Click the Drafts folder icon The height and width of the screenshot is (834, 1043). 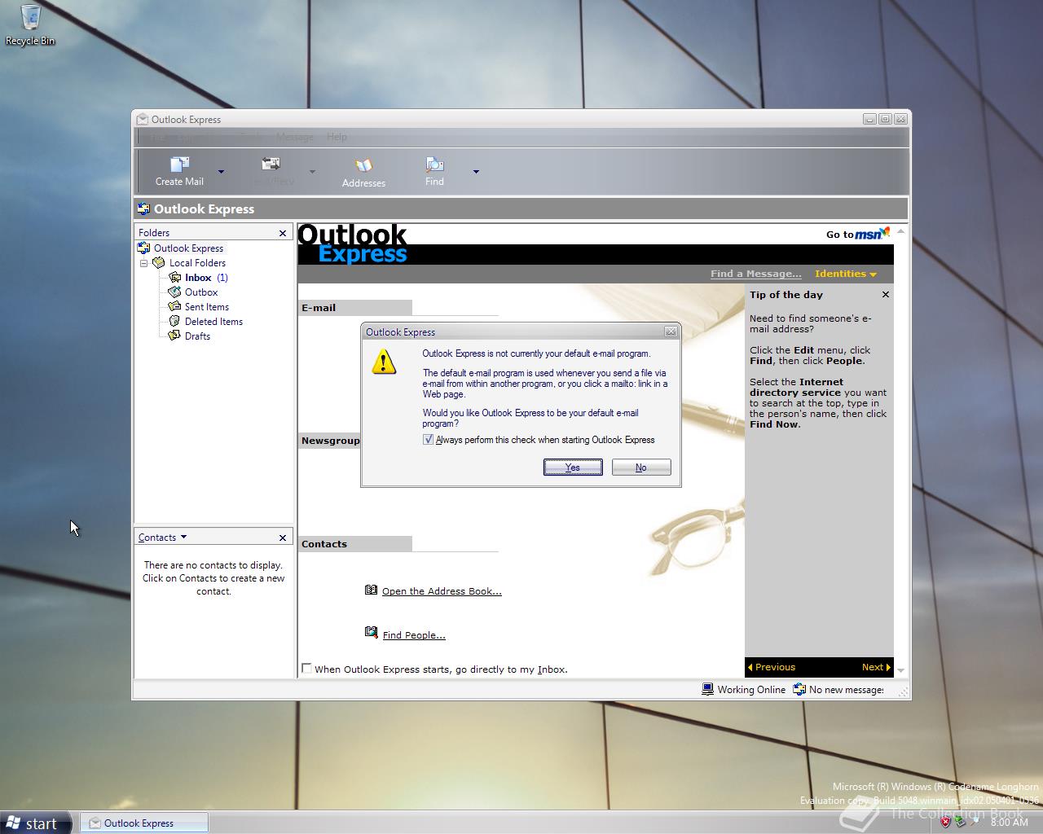click(174, 336)
